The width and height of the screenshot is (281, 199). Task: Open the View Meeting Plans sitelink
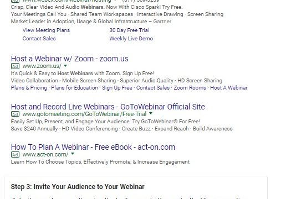pos(46,30)
